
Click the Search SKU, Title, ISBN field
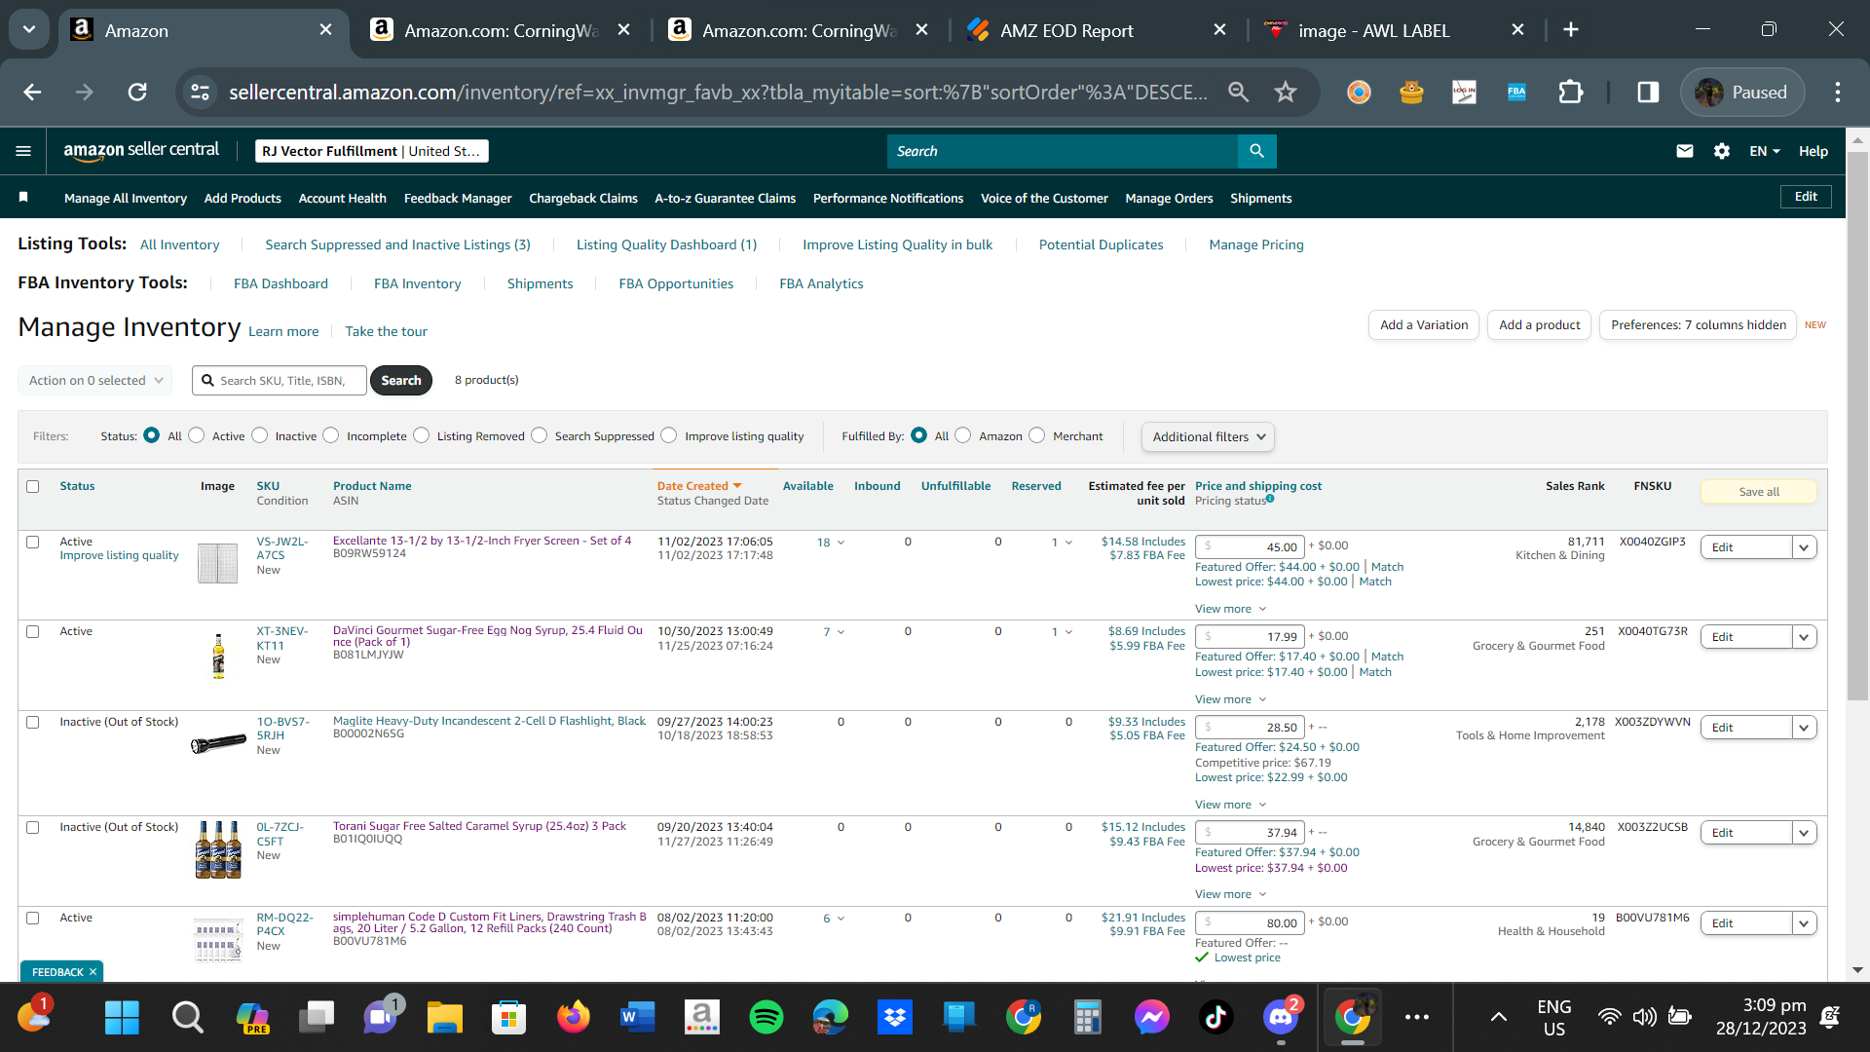click(280, 380)
